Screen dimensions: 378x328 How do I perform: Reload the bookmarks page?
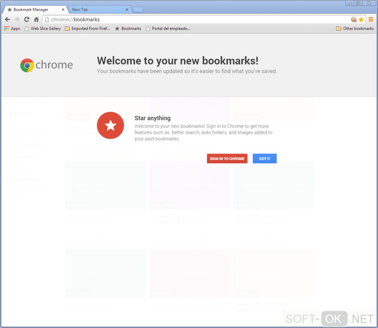point(27,20)
